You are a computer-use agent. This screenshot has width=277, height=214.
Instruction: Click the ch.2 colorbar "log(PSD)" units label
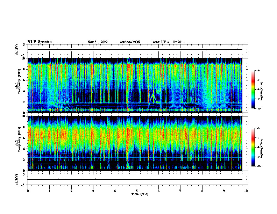(x=262, y=149)
